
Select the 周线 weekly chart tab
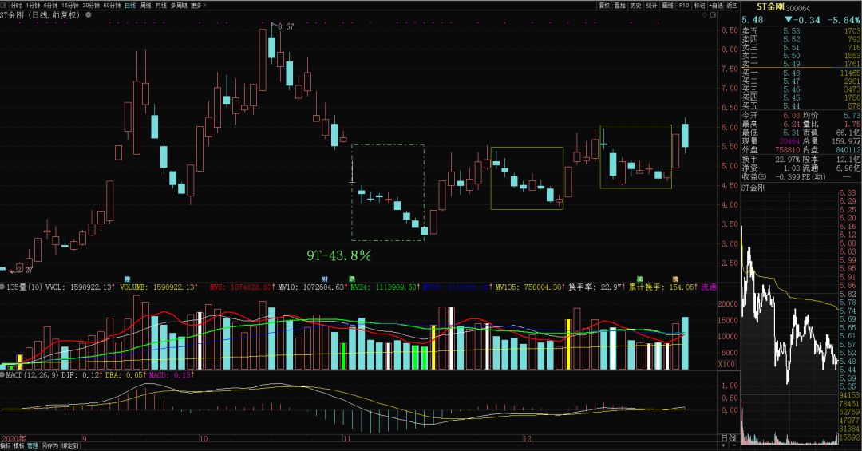[x=146, y=6]
